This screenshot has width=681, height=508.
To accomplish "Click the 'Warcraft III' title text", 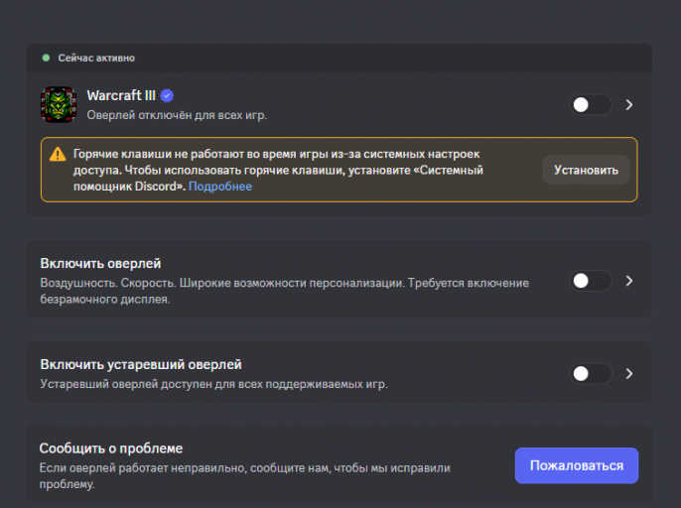I will (121, 95).
